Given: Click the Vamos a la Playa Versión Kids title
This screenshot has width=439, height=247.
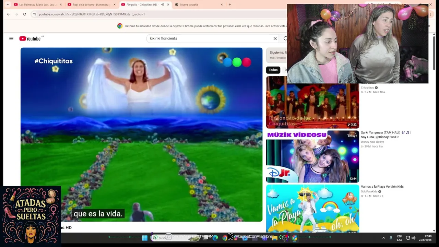Looking at the screenshot, I should [382, 187].
